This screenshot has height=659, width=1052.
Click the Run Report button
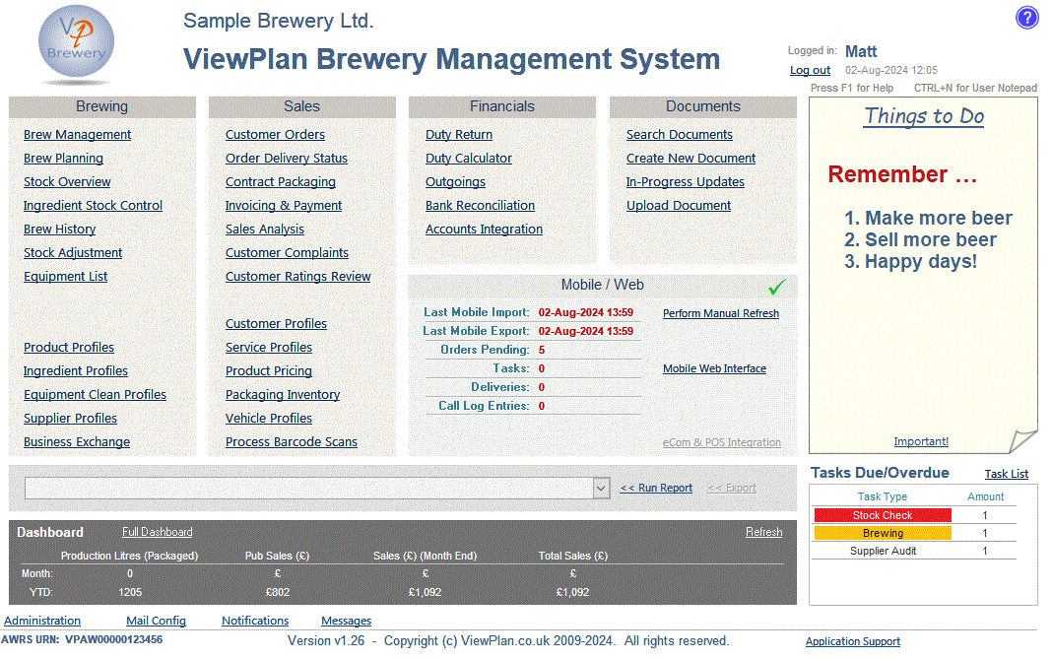[655, 488]
